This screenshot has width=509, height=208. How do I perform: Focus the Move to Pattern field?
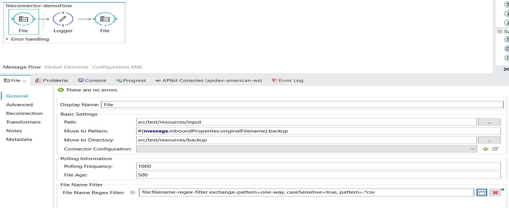coord(318,131)
